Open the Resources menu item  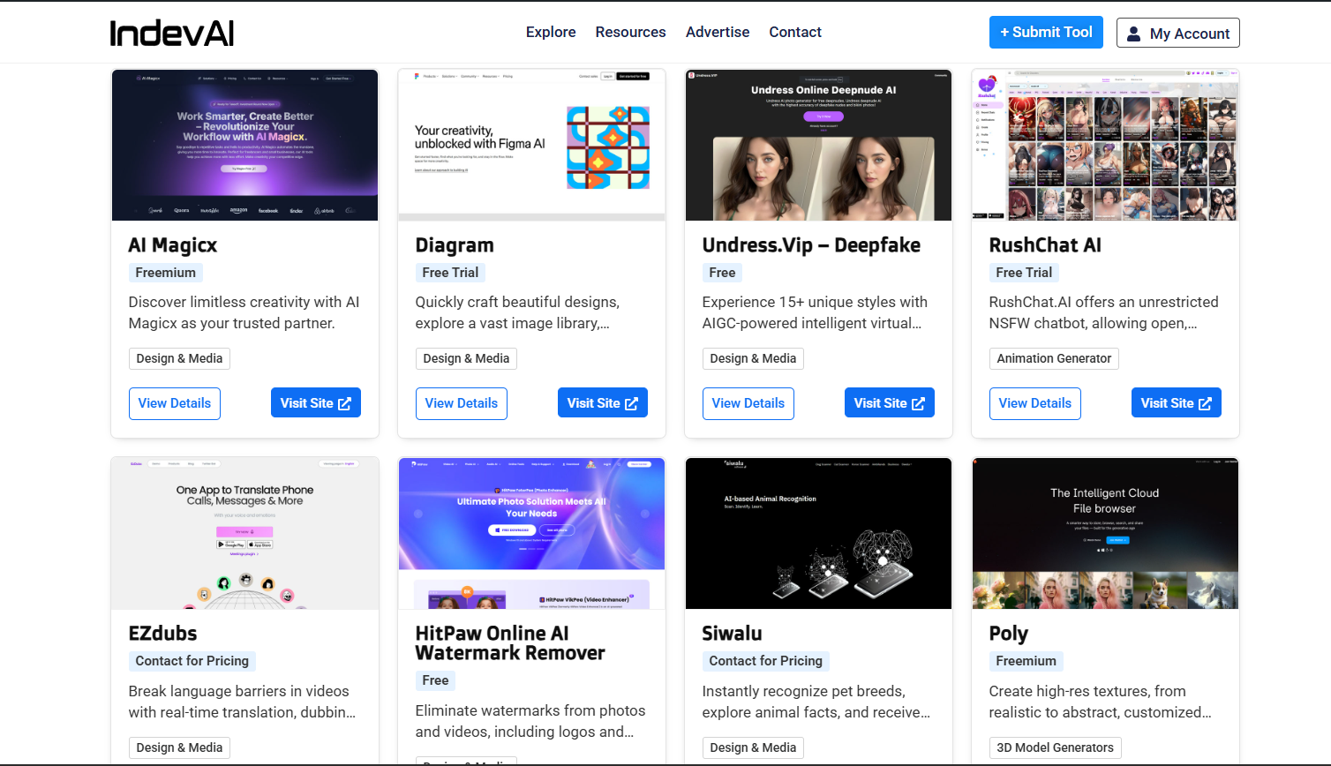pyautogui.click(x=630, y=32)
